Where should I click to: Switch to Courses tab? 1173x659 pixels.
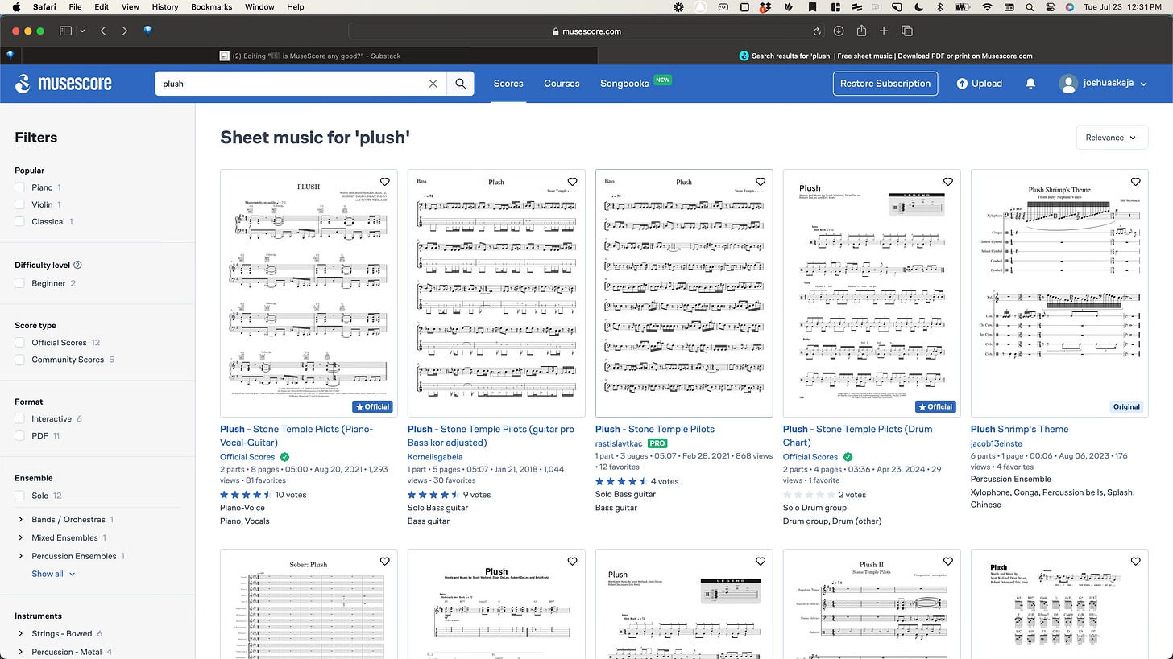[x=562, y=84]
